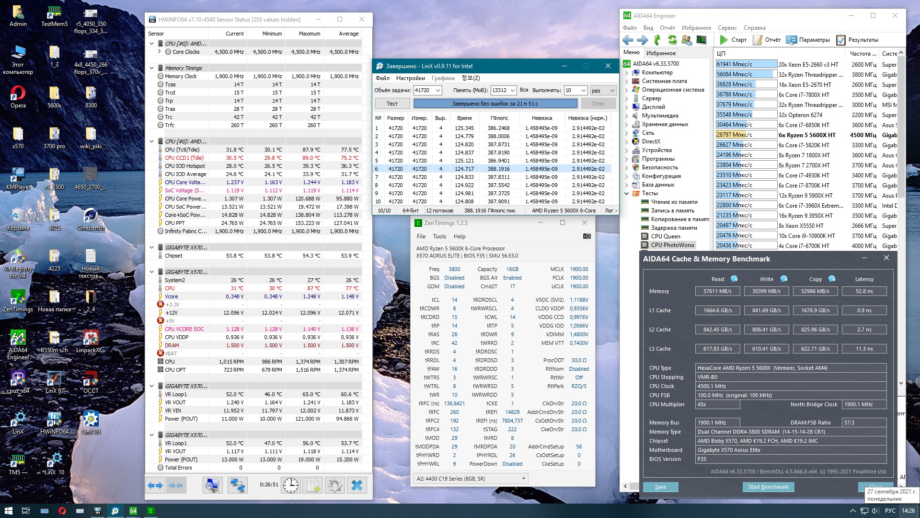Click AIDA64 refresh toolbar icon

[672, 40]
